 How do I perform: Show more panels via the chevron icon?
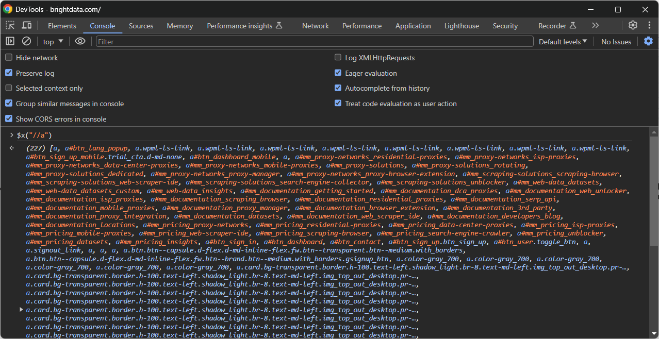pyautogui.click(x=595, y=25)
